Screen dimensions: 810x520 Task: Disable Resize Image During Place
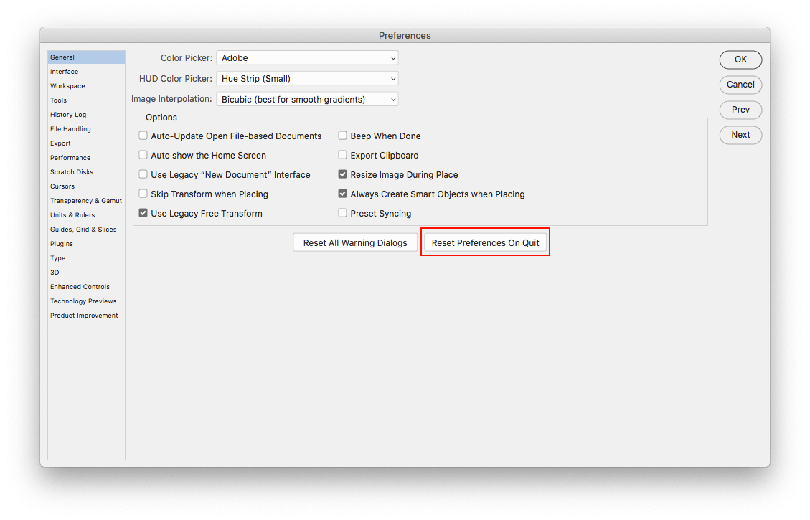tap(342, 174)
